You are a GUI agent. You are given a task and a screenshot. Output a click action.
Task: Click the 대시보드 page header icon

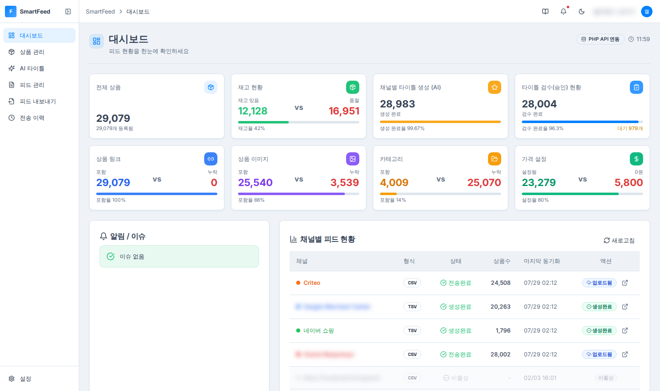pos(97,41)
